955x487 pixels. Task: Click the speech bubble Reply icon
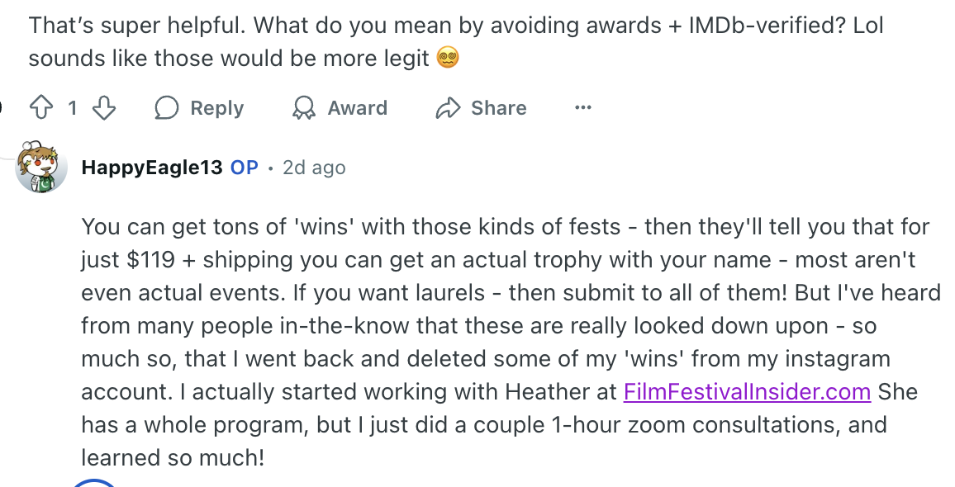[167, 108]
